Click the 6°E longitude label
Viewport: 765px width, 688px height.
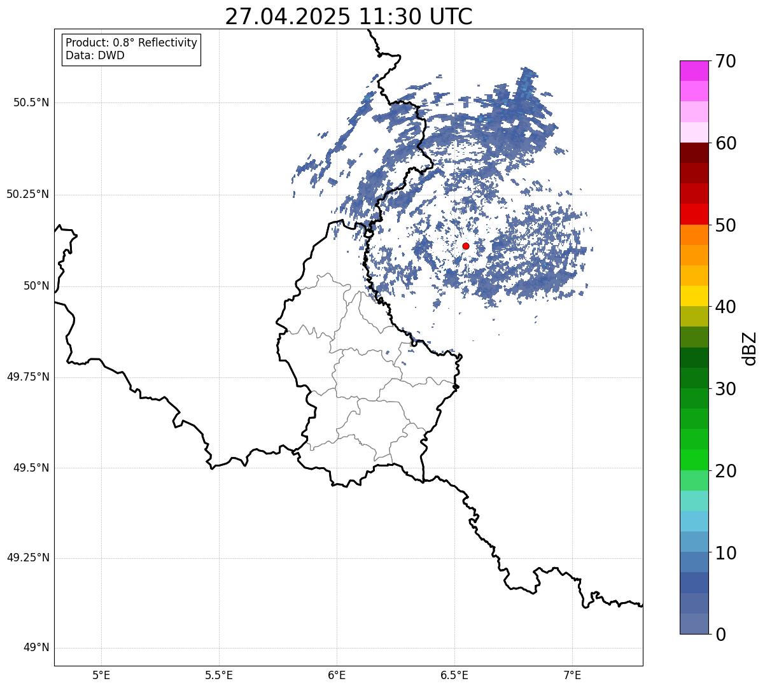coord(337,675)
